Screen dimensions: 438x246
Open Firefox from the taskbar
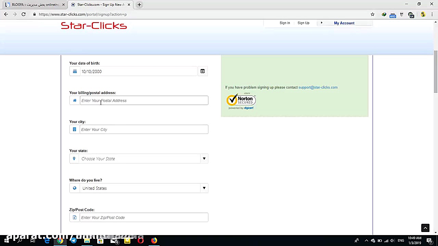(x=154, y=241)
